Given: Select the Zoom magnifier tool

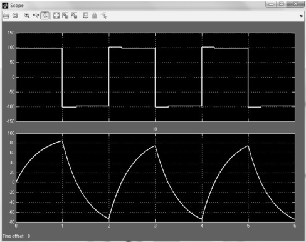Looking at the screenshot, I should 27,16.
